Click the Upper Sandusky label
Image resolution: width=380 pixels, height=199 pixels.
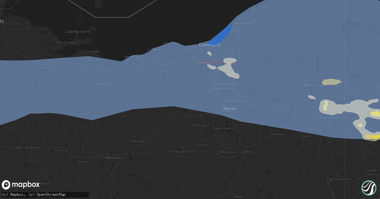[x=26, y=148]
